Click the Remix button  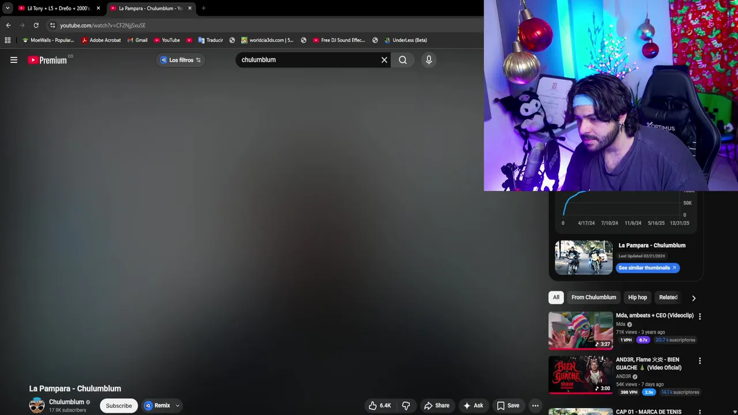(x=157, y=406)
